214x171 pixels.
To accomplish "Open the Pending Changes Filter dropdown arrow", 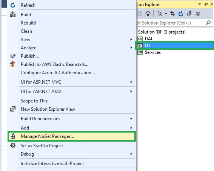I will pos(166,14).
